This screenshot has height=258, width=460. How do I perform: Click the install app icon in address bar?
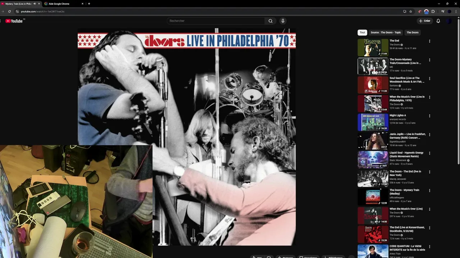pyautogui.click(x=405, y=11)
